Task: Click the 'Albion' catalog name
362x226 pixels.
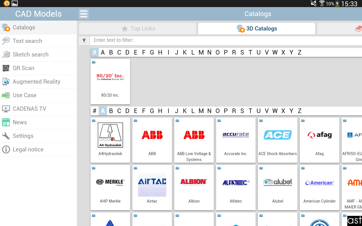Action: [x=194, y=201]
